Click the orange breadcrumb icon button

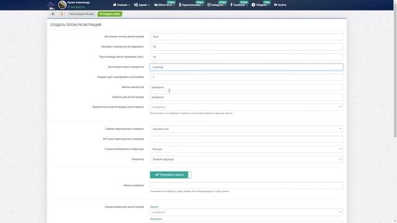(62, 14)
